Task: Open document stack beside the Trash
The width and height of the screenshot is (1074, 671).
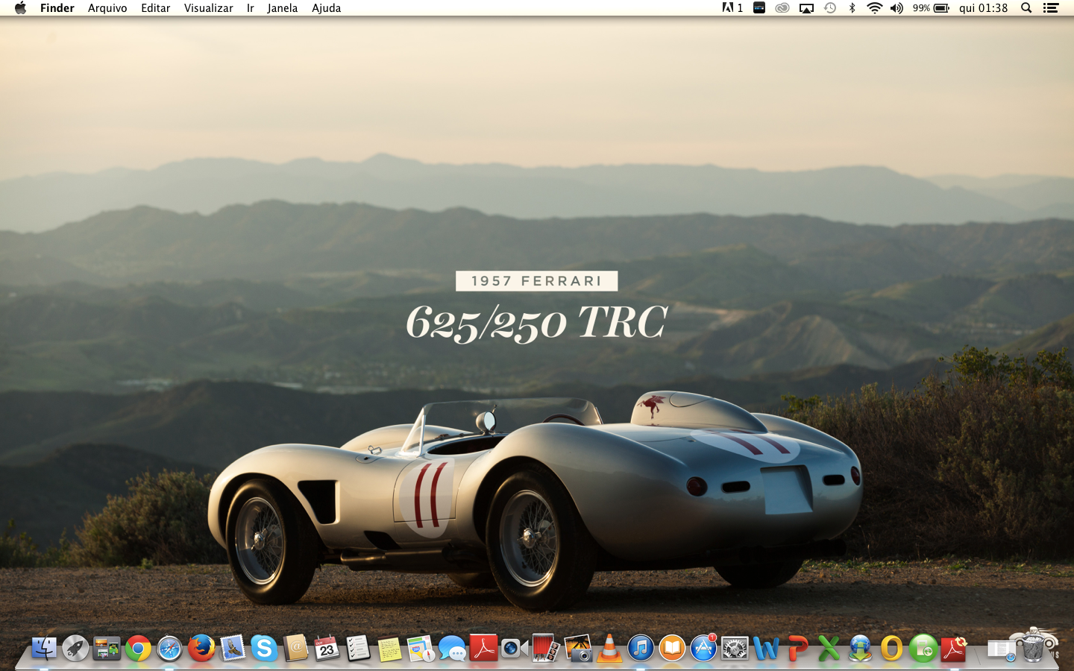Action: coord(1001,649)
